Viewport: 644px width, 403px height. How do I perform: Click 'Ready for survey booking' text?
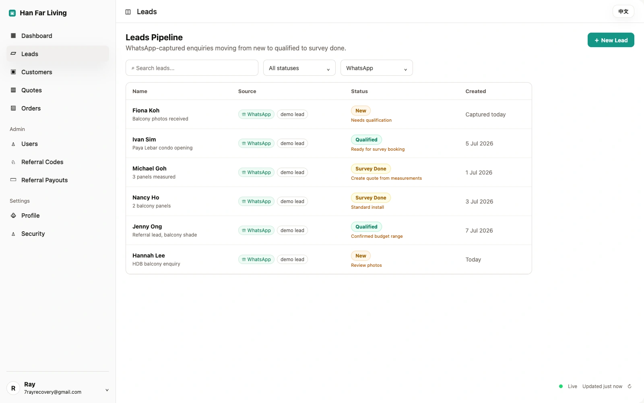coord(378,149)
